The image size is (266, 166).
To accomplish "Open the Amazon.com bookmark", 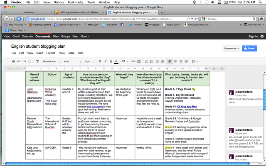I will click(197, 24).
